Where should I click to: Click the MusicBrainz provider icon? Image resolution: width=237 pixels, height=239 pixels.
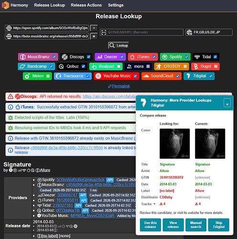point(23,57)
